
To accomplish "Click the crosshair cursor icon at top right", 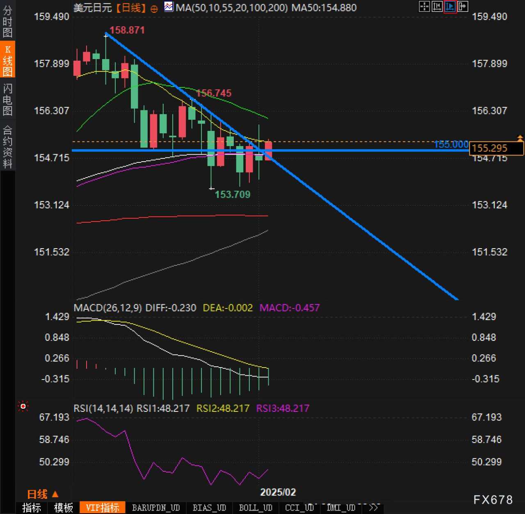I will coord(424,6).
